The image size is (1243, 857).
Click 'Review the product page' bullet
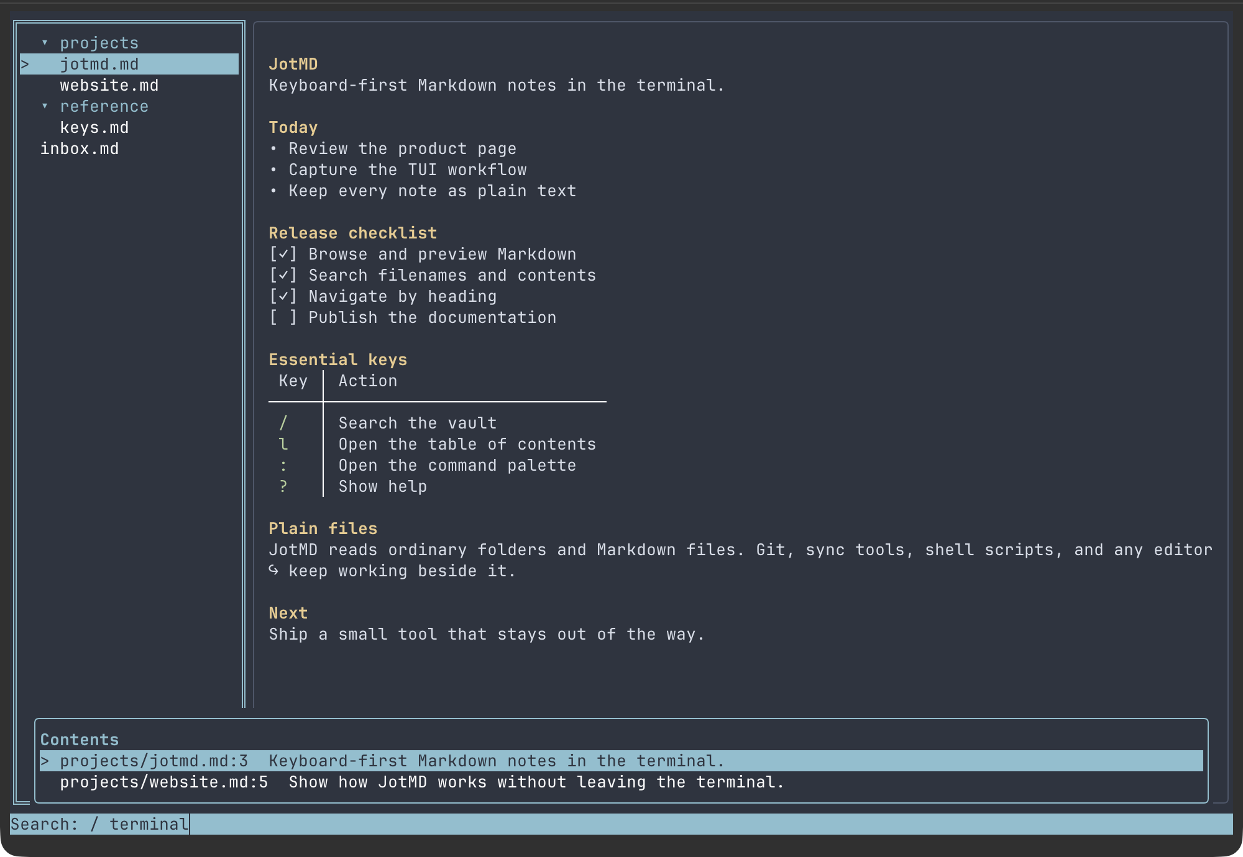403,148
